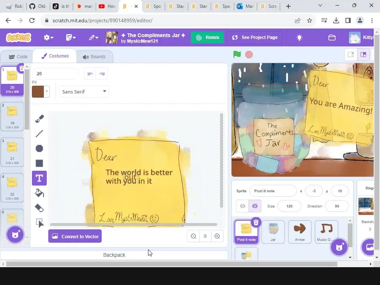The height and width of the screenshot is (285, 380).
Task: Select the Eraser tool
Action: (x=39, y=208)
